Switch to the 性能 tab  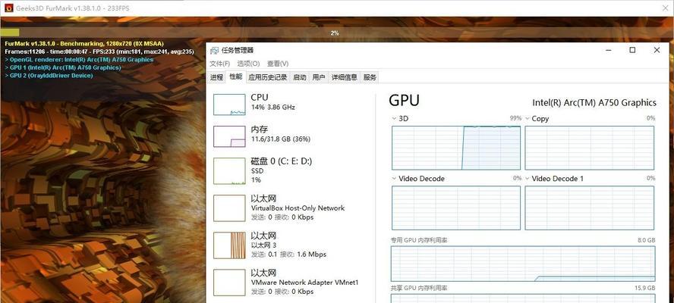pyautogui.click(x=235, y=77)
